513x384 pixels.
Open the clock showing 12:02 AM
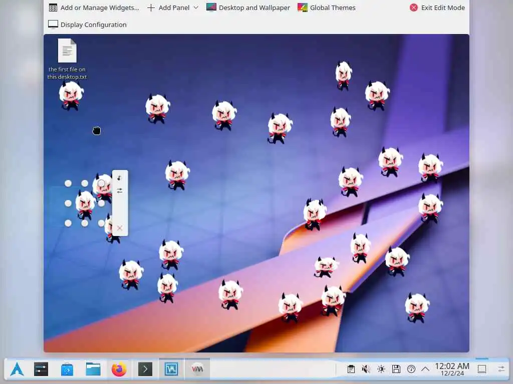tap(452, 369)
